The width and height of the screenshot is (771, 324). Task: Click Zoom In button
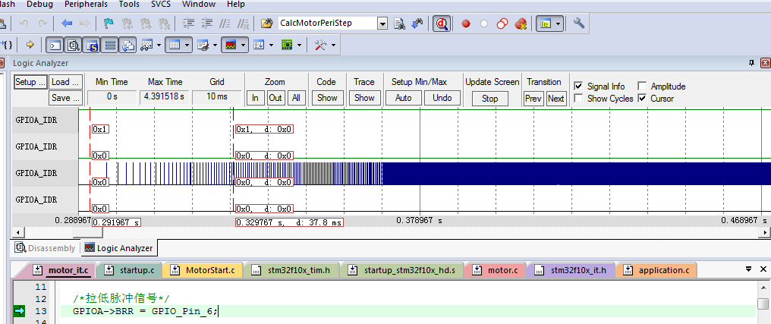tap(256, 98)
